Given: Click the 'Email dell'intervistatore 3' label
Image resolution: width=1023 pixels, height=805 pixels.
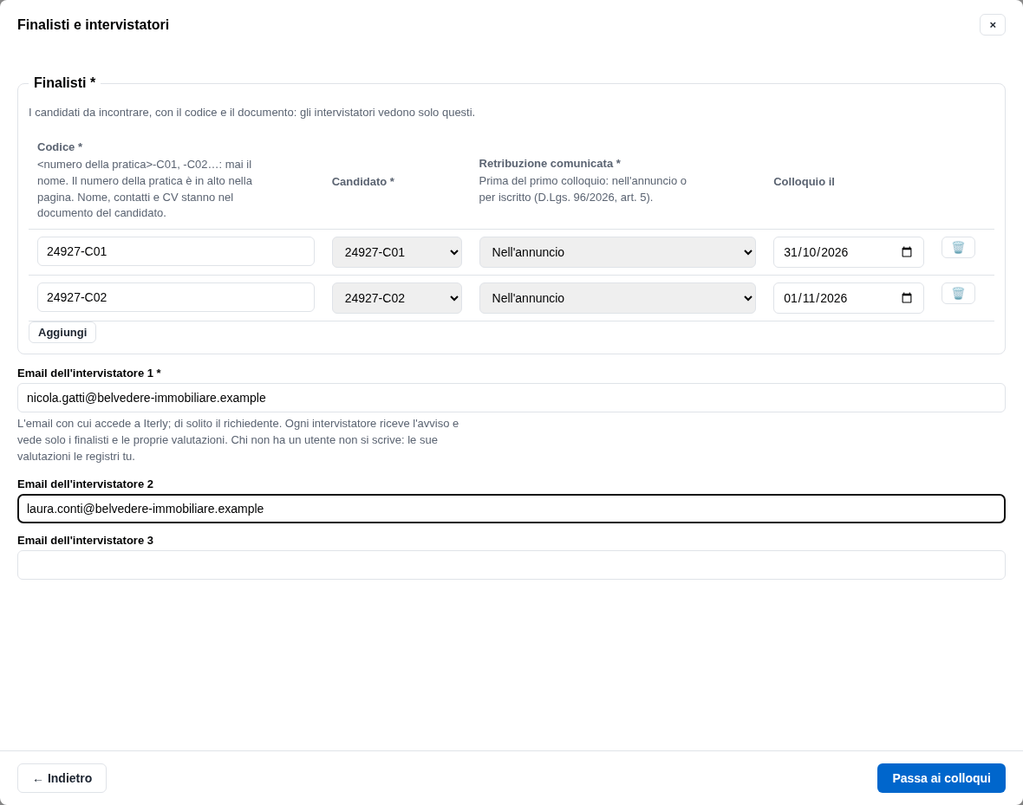Looking at the screenshot, I should coord(86,540).
